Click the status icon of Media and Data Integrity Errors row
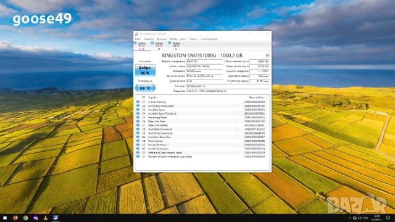The height and width of the screenshot is (222, 395). pos(138,152)
